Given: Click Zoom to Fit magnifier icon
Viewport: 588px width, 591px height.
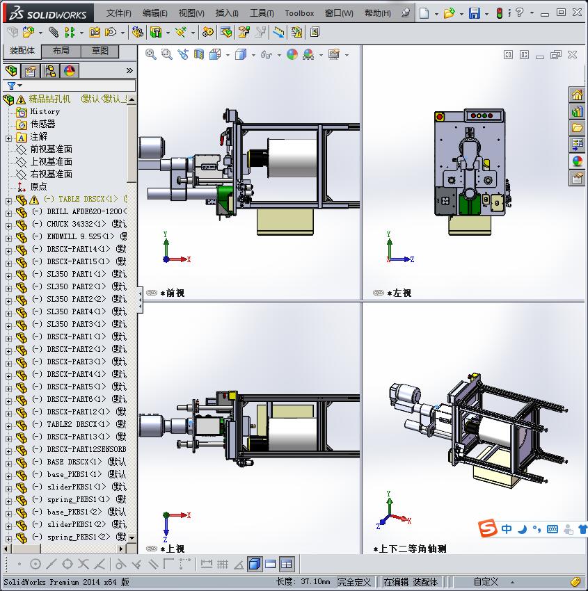Looking at the screenshot, I should (x=151, y=55).
